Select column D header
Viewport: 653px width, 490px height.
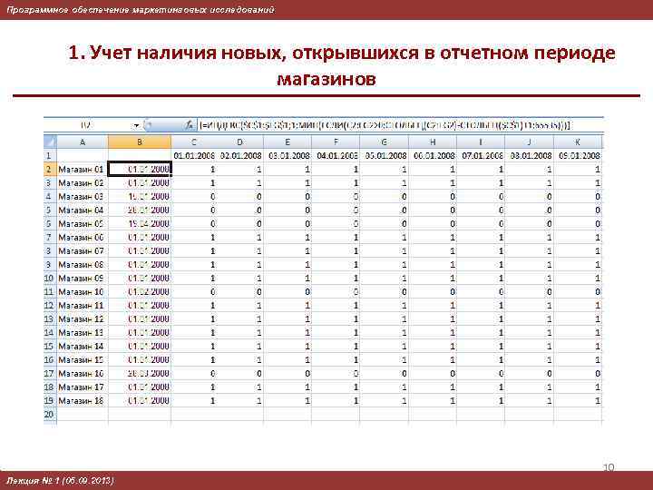[239, 142]
